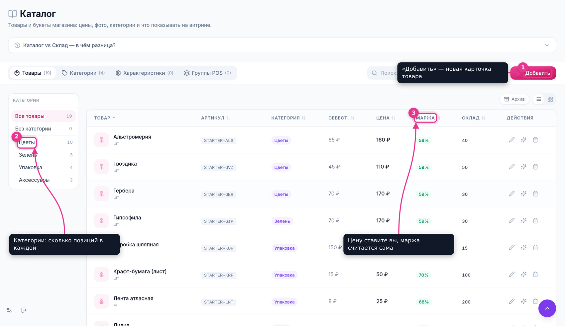Expand the Каталог vs Склад explanation

282,45
